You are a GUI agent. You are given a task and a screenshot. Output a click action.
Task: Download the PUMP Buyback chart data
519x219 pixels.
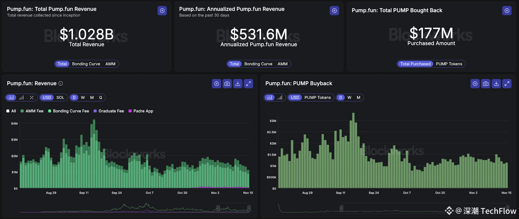pos(496,84)
